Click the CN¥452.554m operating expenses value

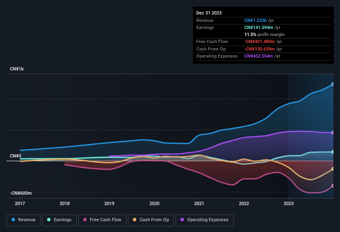click(x=259, y=56)
